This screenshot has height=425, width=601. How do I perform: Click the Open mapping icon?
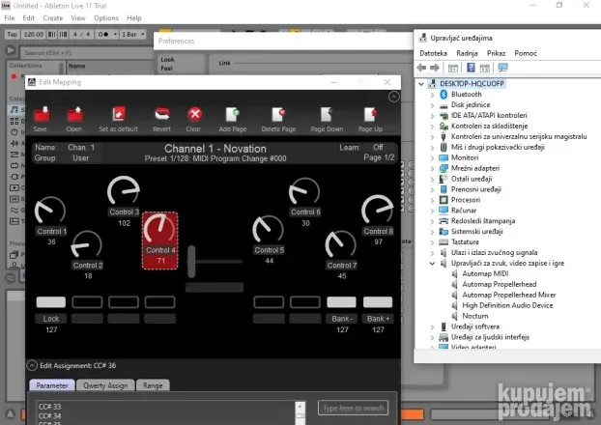[x=75, y=115]
